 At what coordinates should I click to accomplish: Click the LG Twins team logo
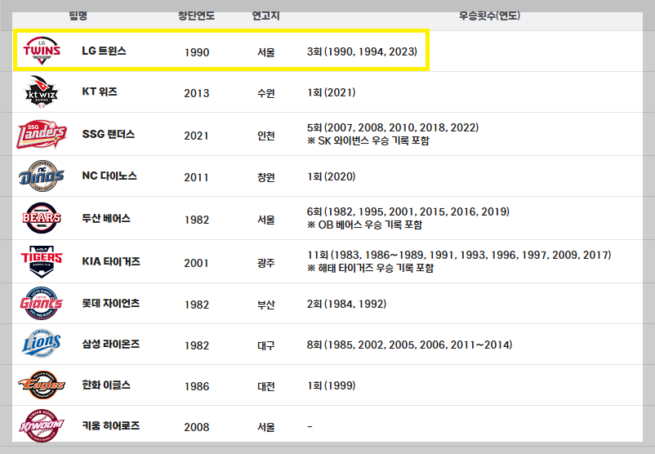(x=42, y=51)
